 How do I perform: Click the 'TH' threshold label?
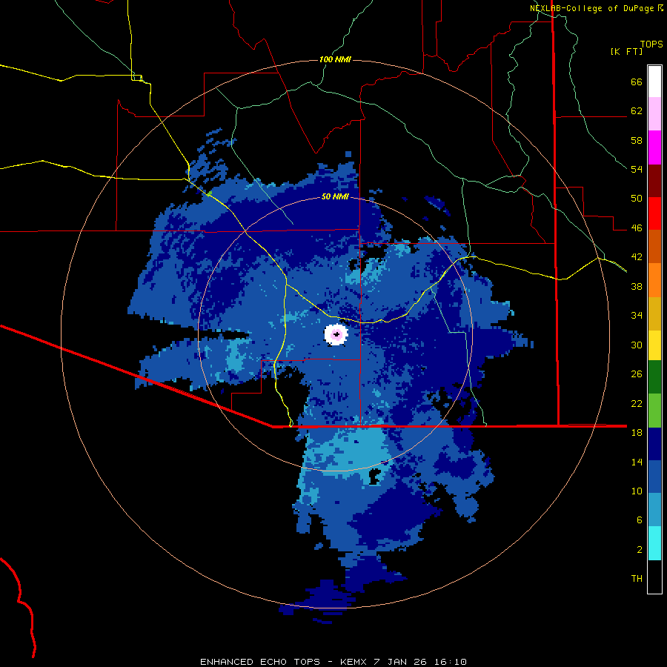pos(637,579)
